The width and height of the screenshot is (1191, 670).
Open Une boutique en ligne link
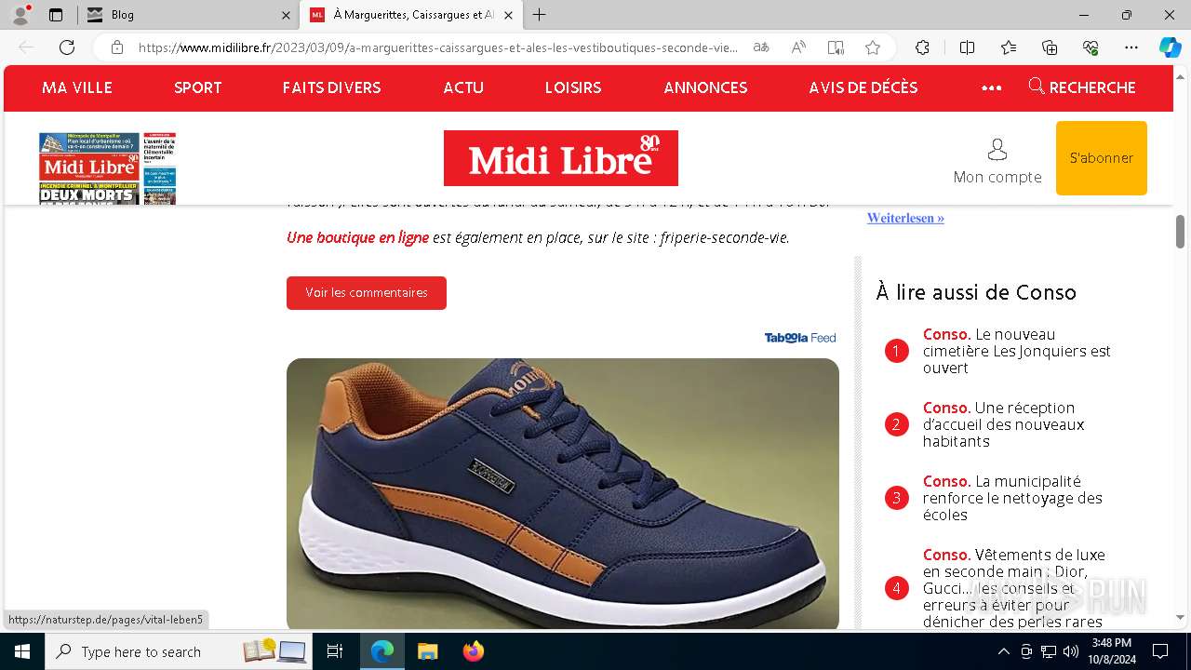click(357, 237)
